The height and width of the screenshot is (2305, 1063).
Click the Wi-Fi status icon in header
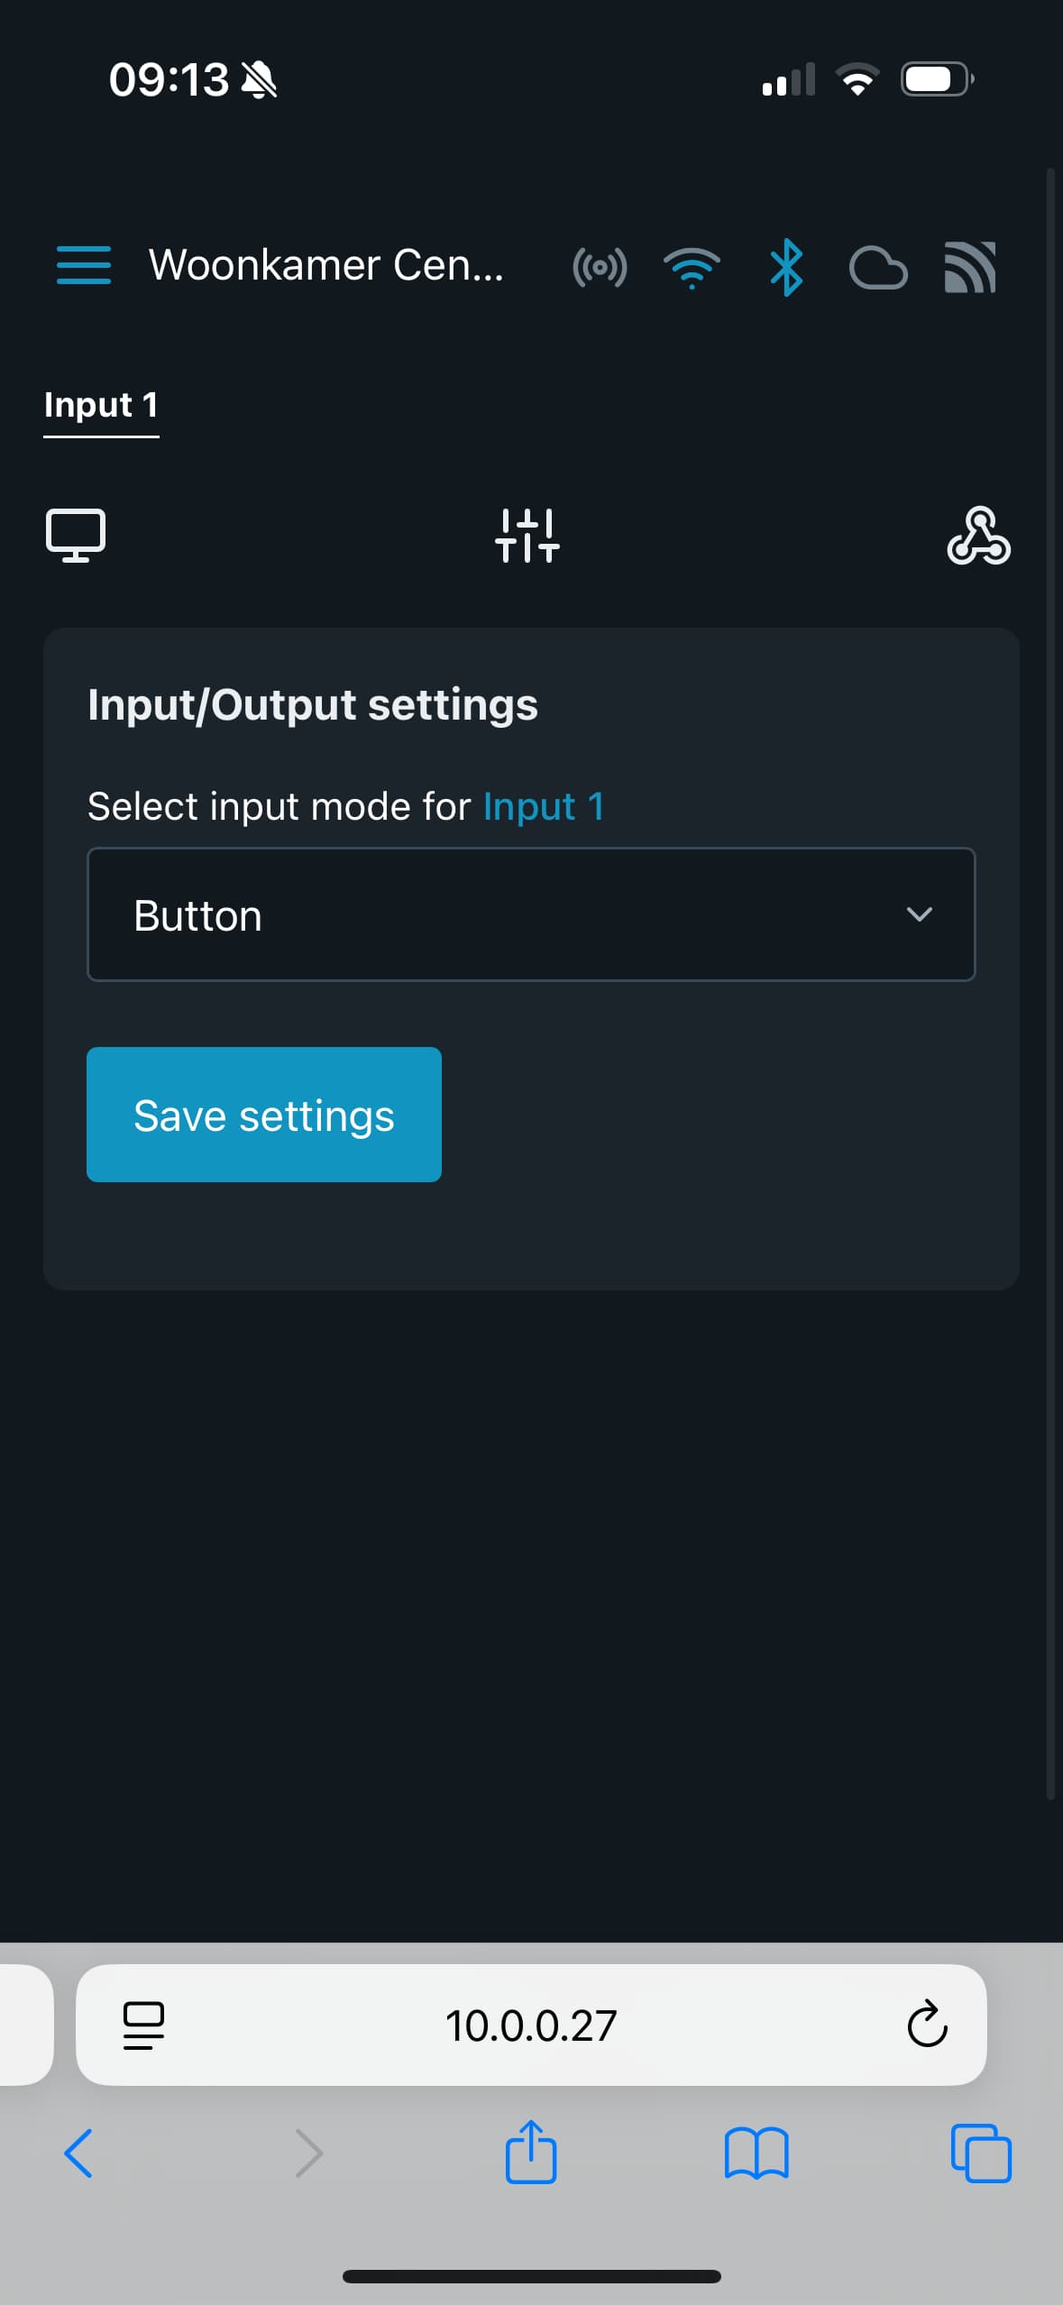pos(692,268)
